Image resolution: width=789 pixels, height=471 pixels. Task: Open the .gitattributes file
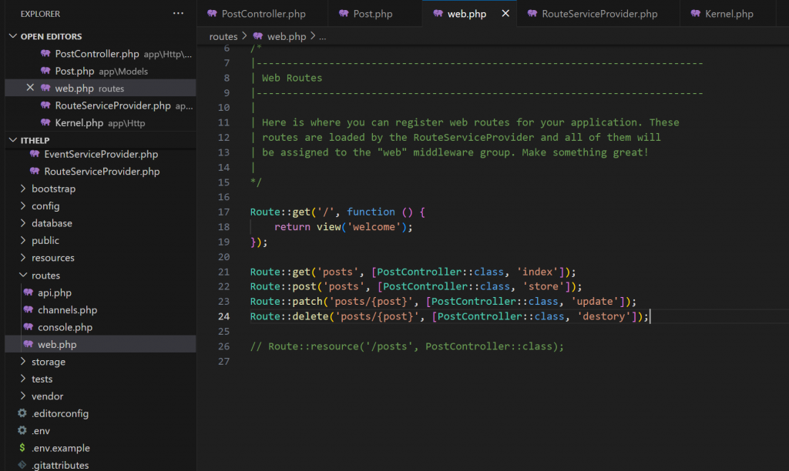[x=101, y=465]
